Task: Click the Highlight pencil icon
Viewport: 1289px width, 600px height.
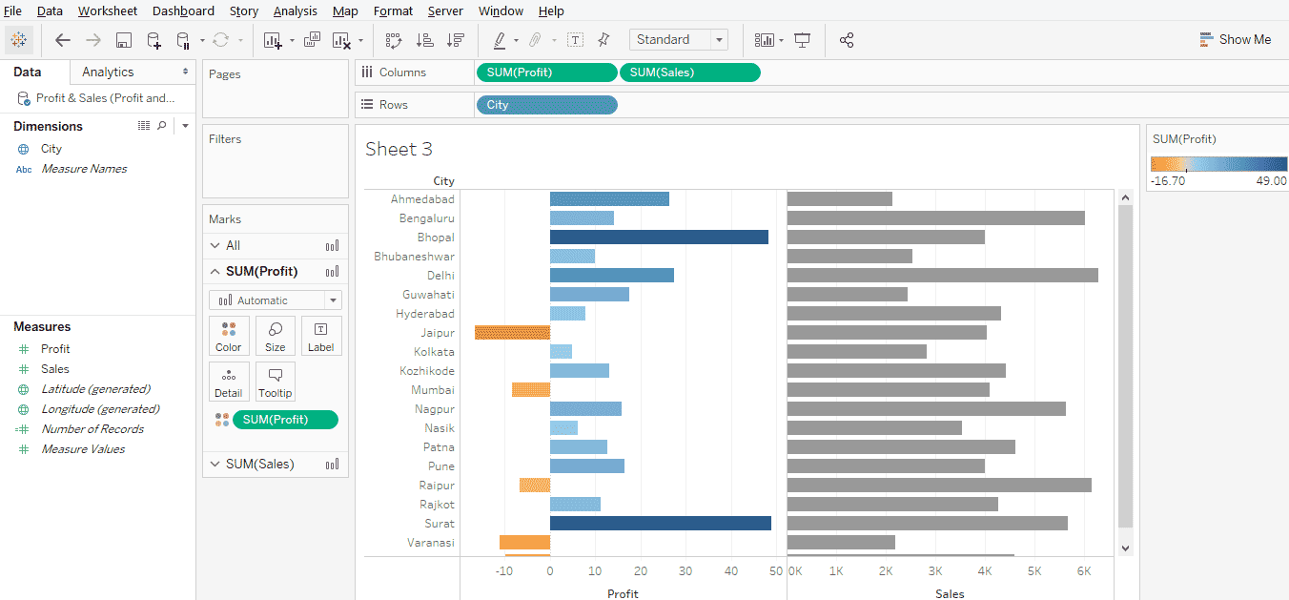Action: tap(501, 39)
